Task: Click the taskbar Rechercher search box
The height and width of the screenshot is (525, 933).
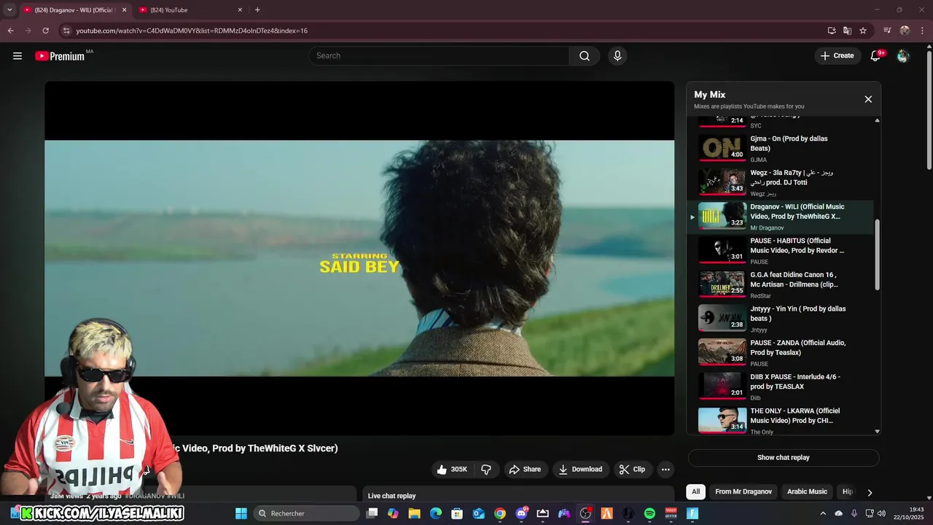Action: tap(307, 513)
